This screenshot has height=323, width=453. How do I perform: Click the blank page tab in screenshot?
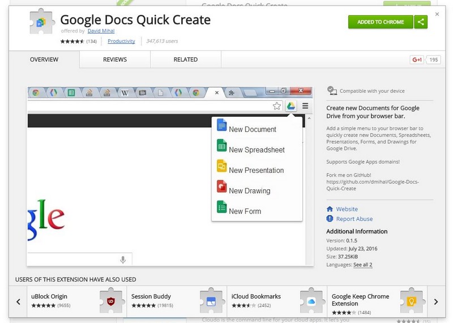(x=160, y=93)
